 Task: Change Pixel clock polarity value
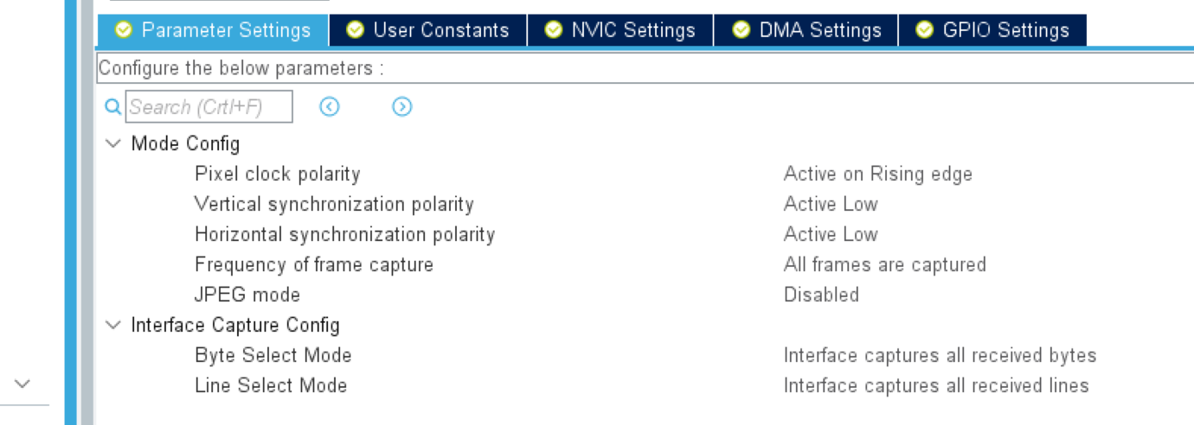877,174
